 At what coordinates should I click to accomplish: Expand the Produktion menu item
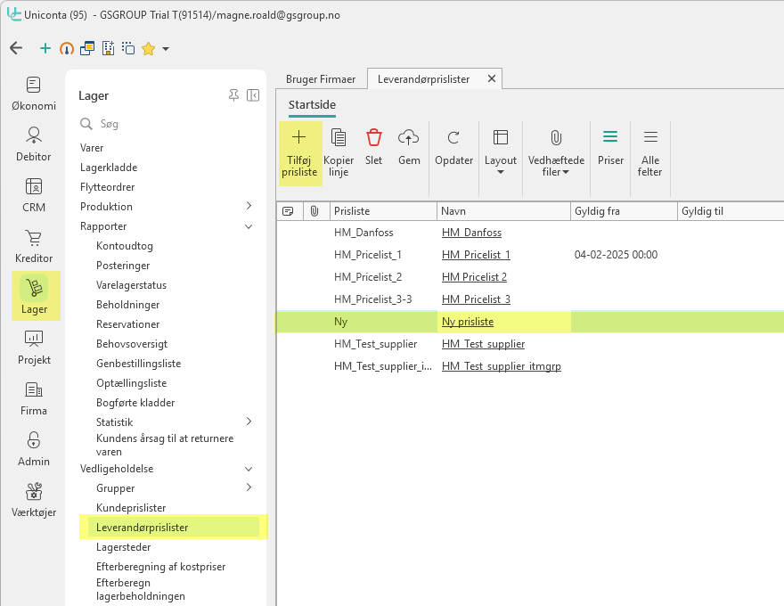[249, 206]
